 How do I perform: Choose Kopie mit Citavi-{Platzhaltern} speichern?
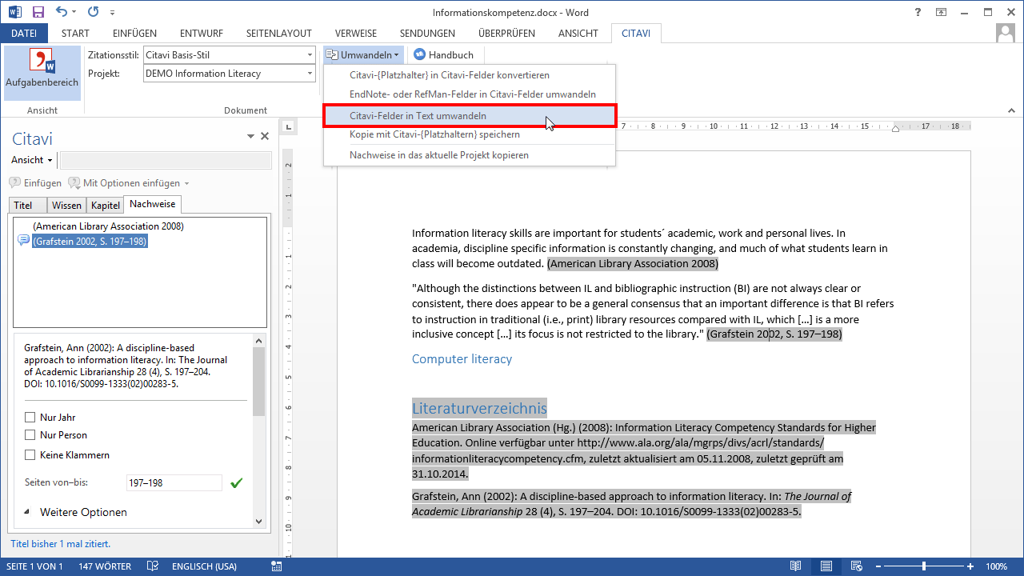click(x=470, y=134)
